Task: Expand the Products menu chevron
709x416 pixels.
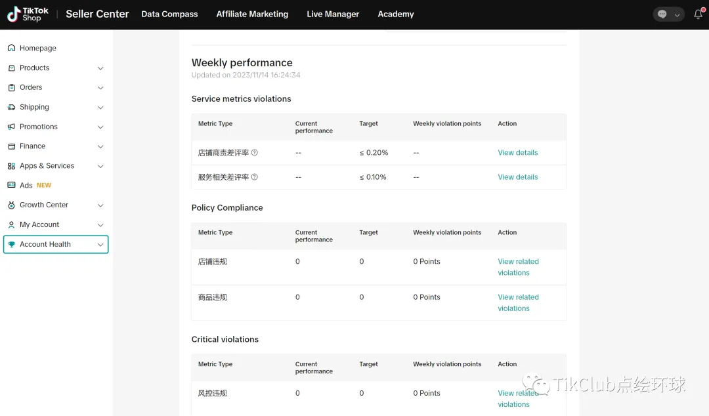Action: 100,68
